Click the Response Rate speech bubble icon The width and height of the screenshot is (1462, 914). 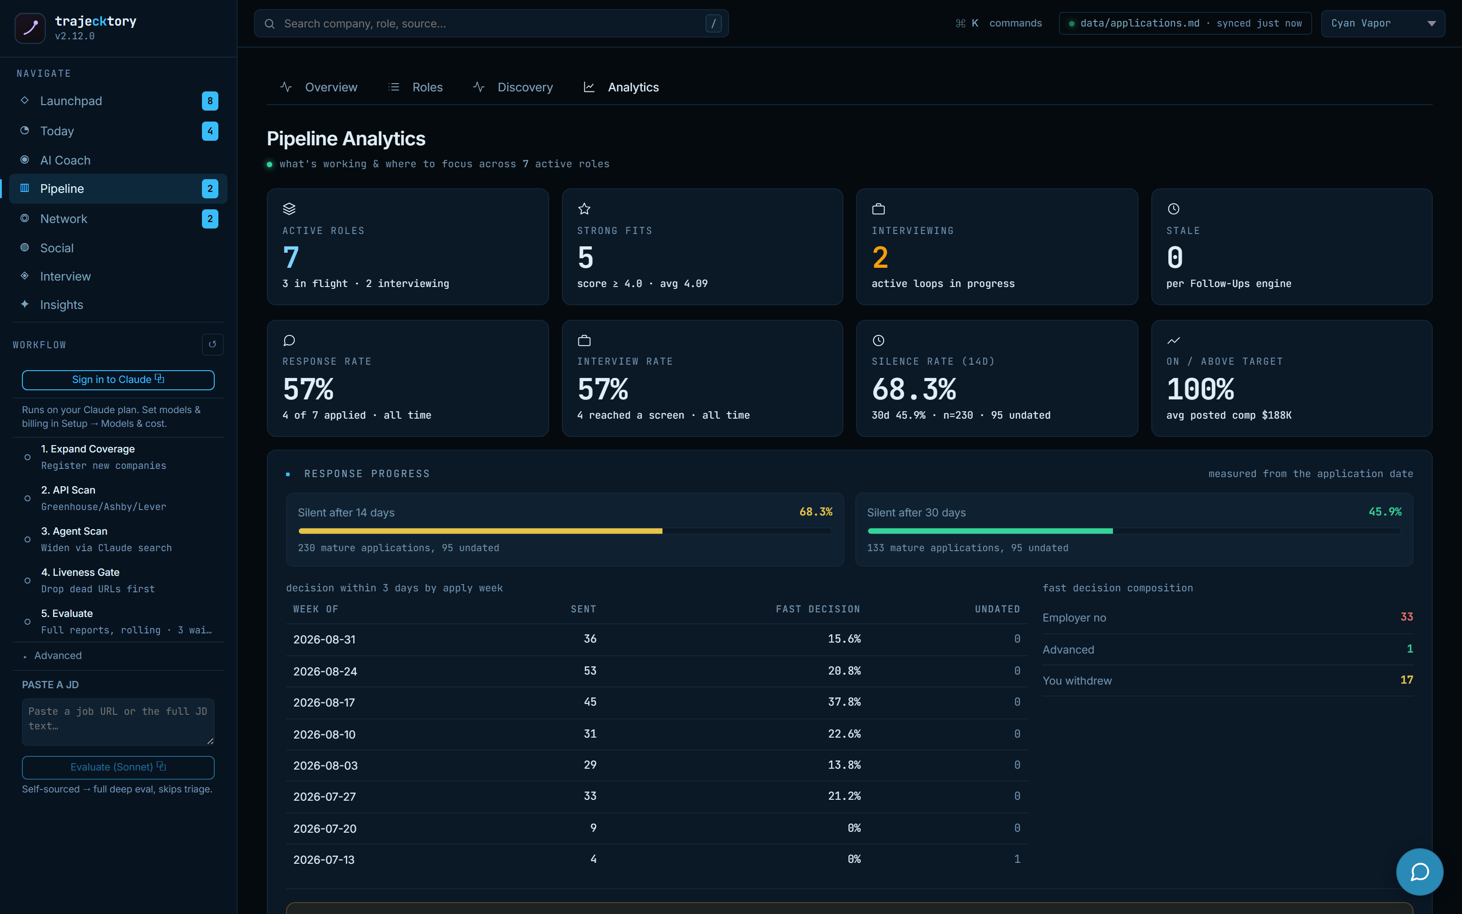(x=289, y=340)
